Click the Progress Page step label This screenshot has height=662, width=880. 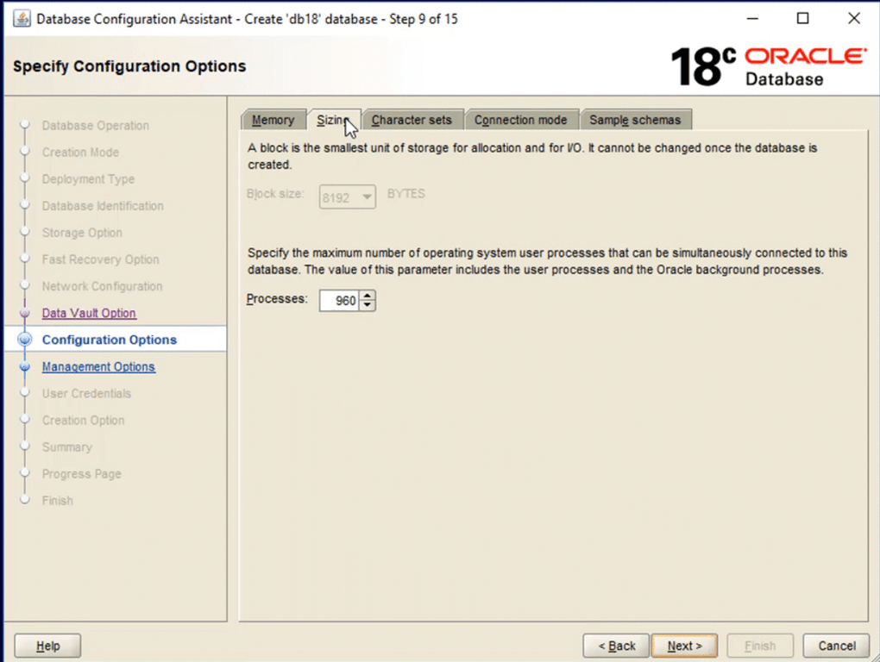pos(81,474)
